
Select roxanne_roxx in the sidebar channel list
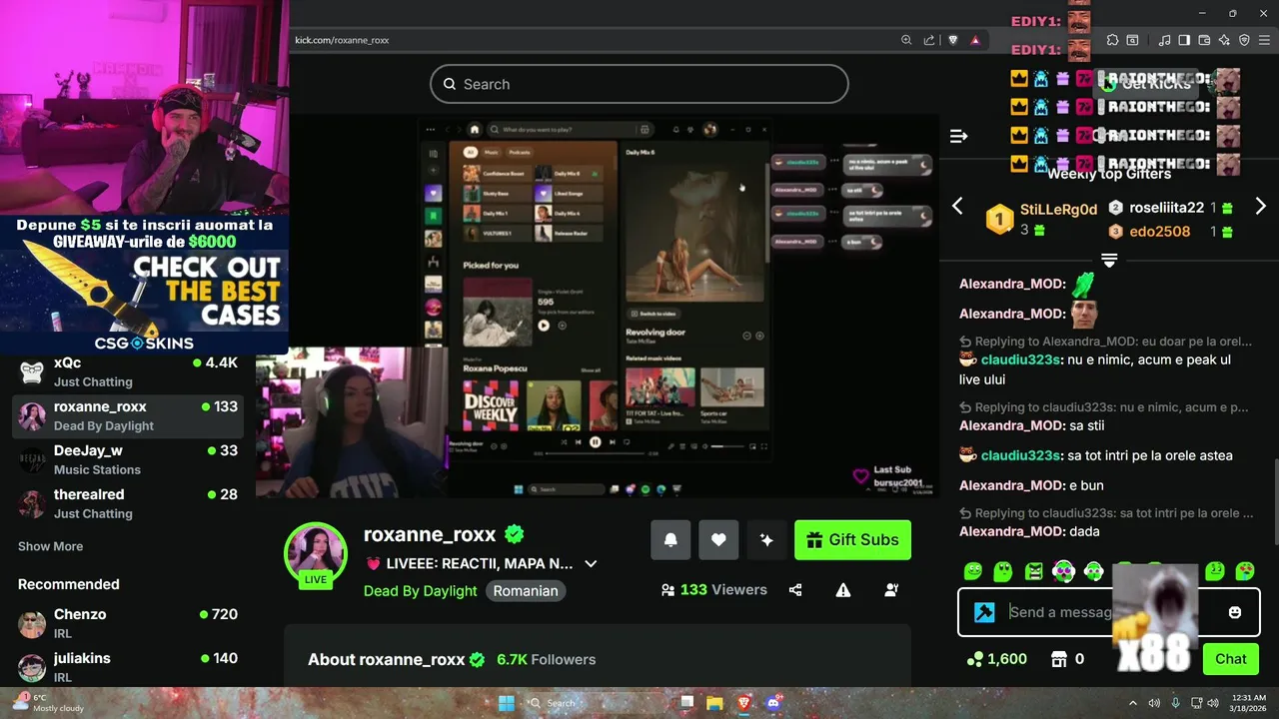coord(128,415)
